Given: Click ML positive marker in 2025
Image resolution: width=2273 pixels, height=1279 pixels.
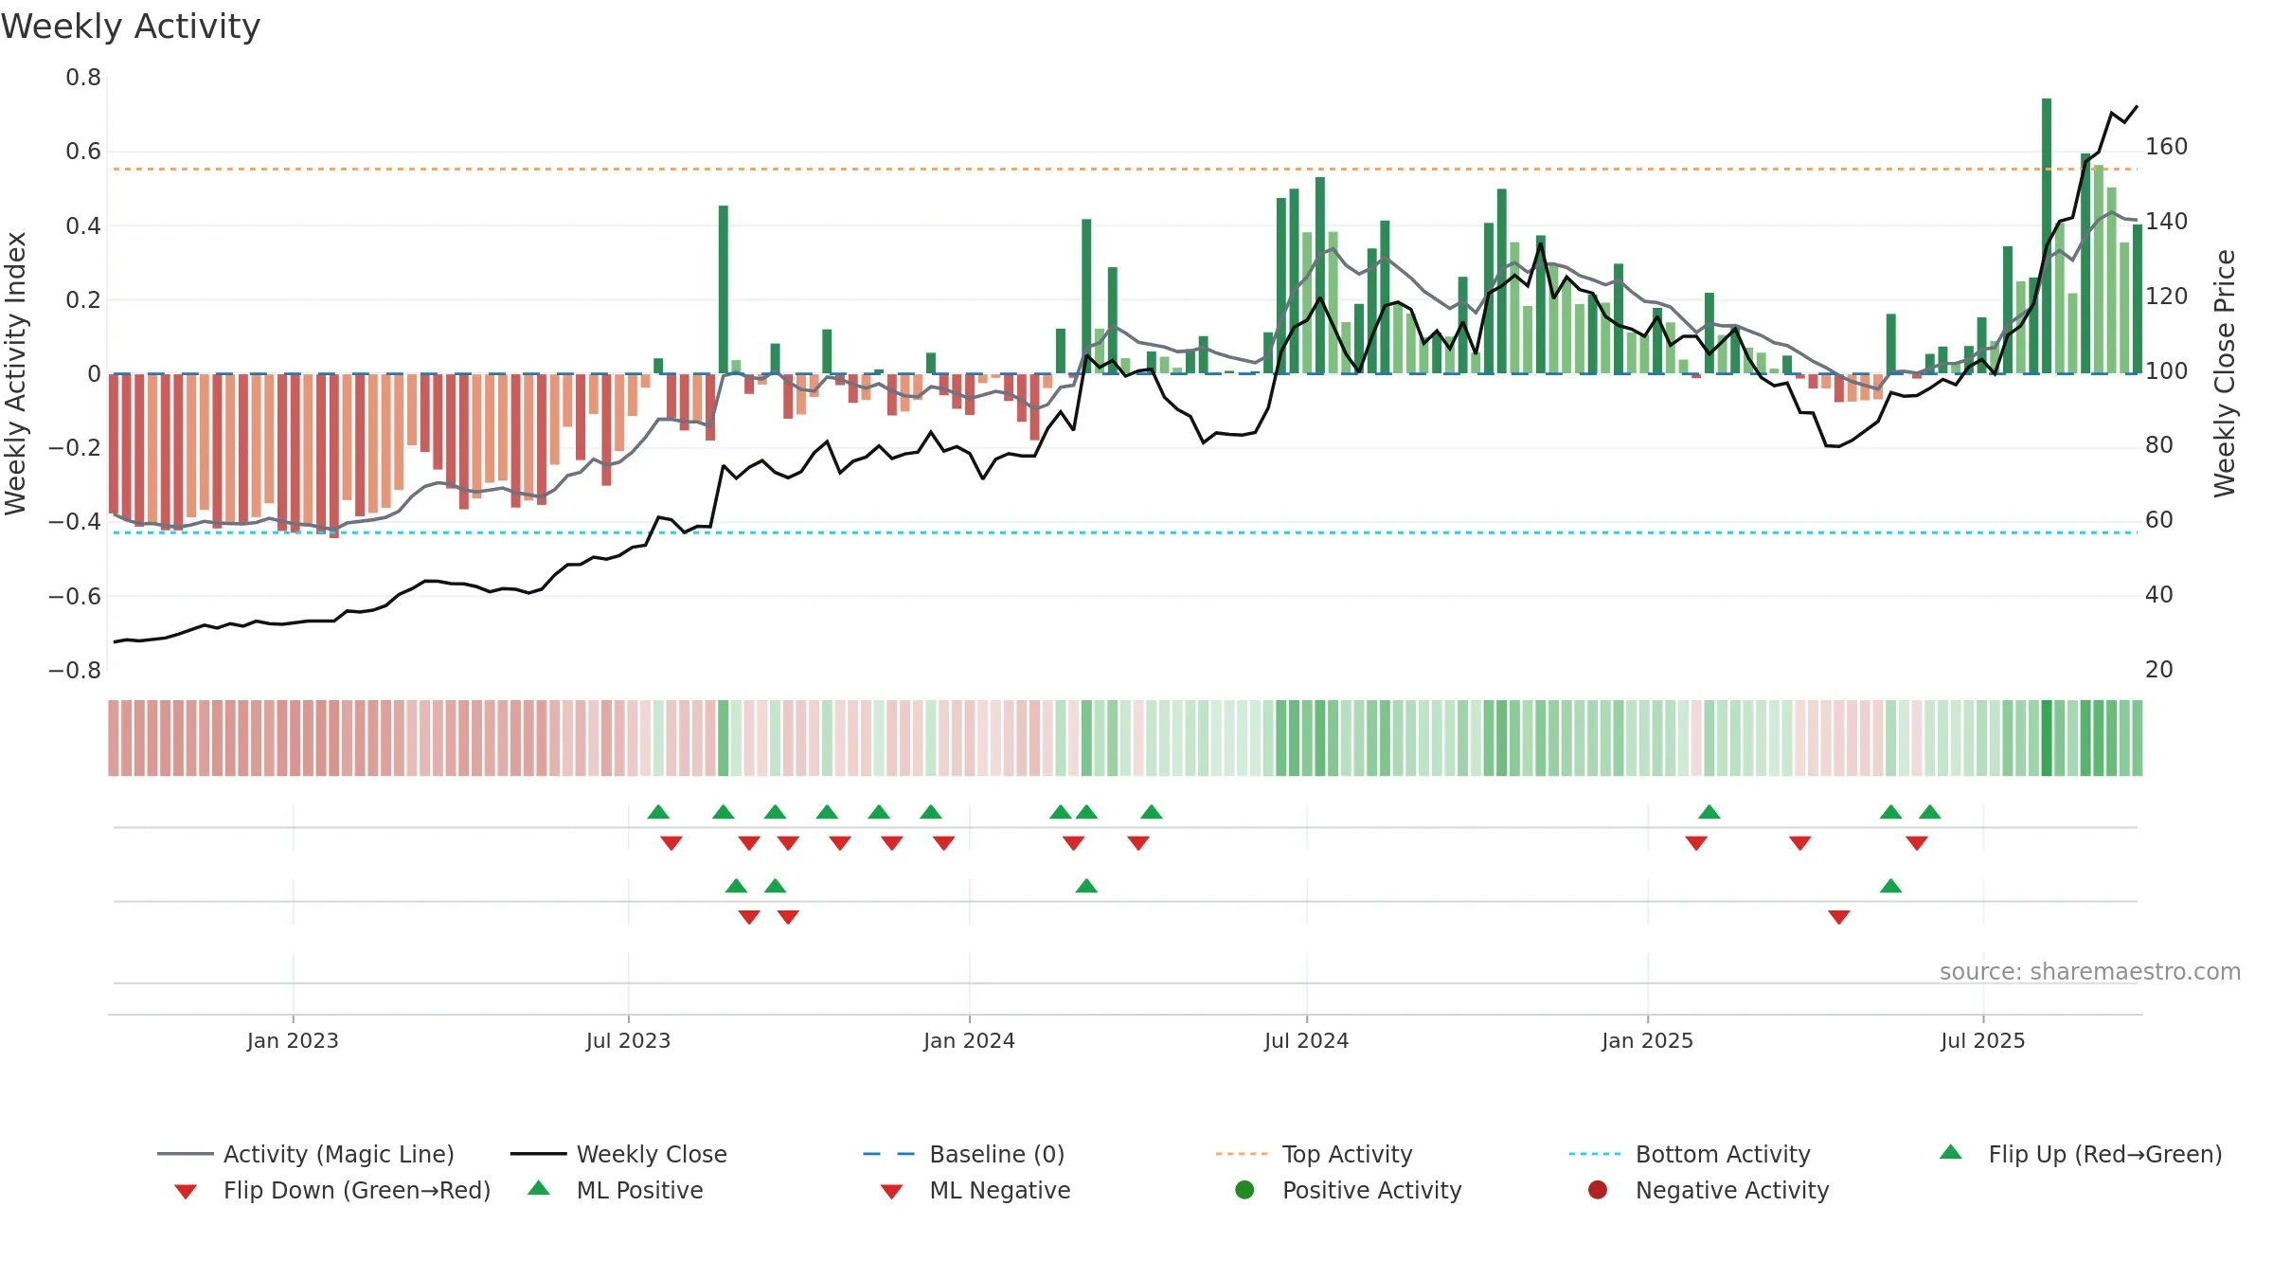Looking at the screenshot, I should pyautogui.click(x=1891, y=886).
